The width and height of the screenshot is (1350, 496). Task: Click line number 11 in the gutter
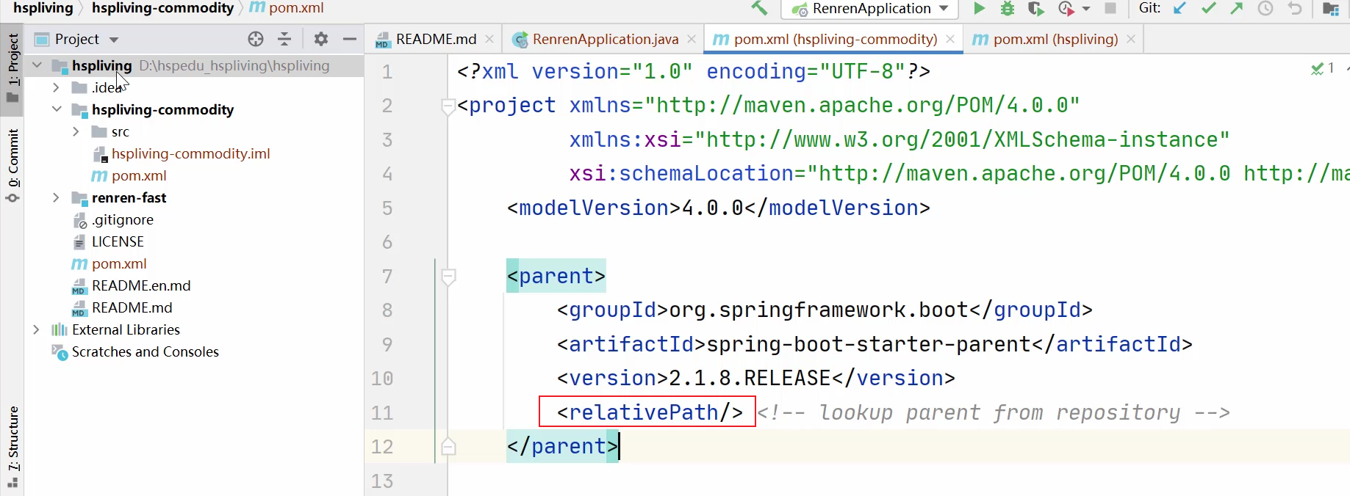(x=382, y=412)
